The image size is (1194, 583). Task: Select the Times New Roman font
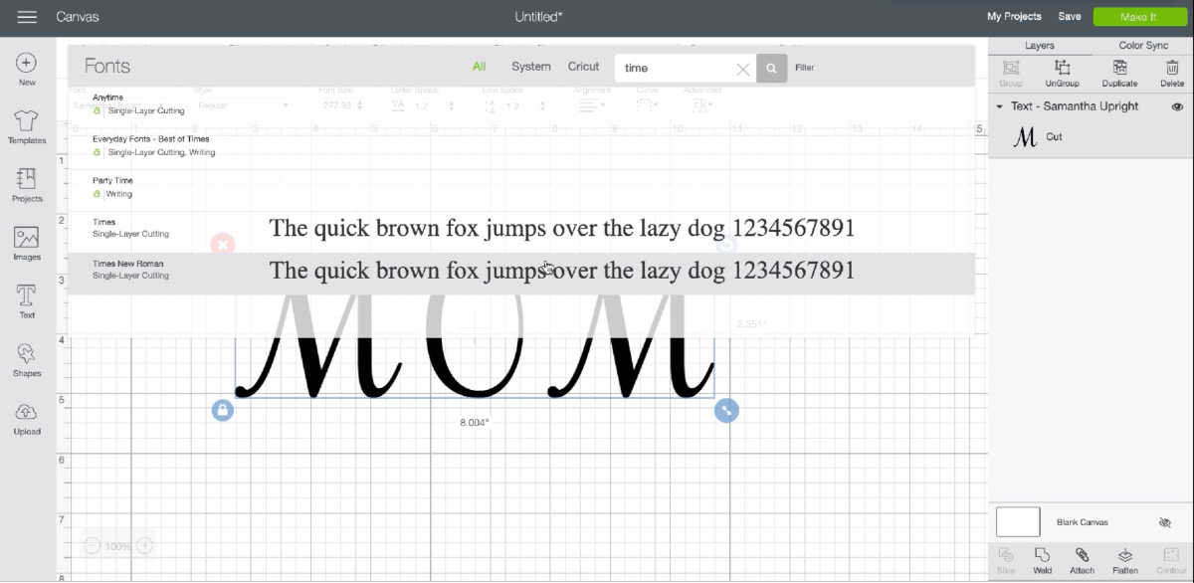coord(520,272)
